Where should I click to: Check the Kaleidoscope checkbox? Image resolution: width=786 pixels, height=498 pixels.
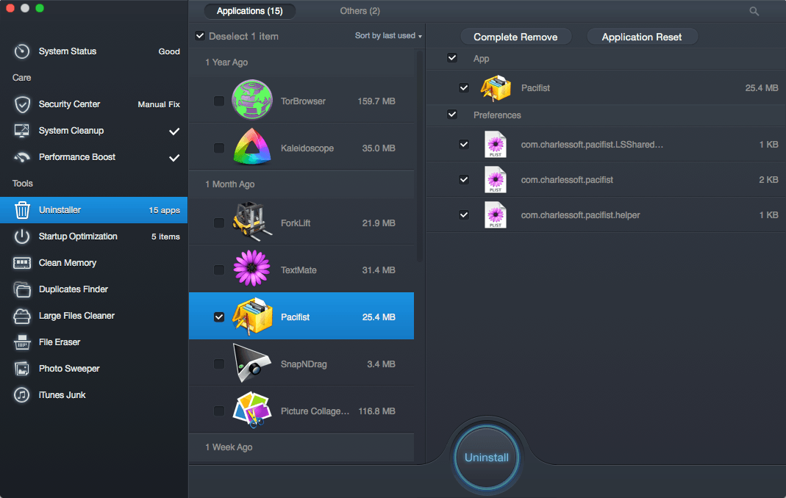219,148
